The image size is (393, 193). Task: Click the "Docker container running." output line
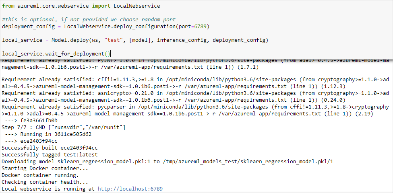click(x=40, y=175)
